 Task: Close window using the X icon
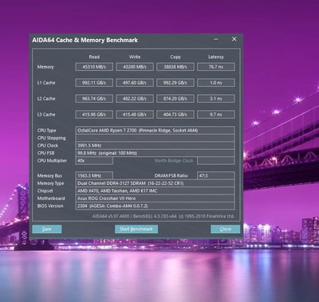[234, 39]
